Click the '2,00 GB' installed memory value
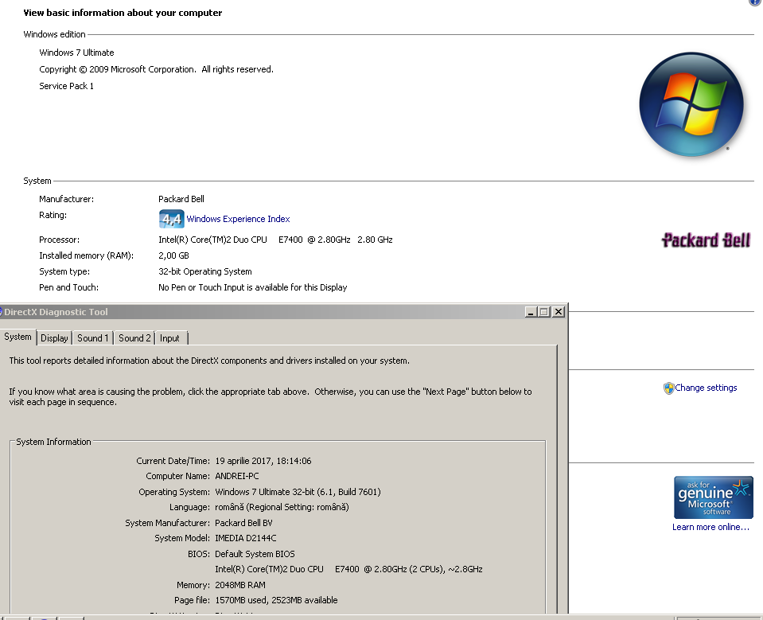Image resolution: width=763 pixels, height=620 pixels. [x=173, y=255]
